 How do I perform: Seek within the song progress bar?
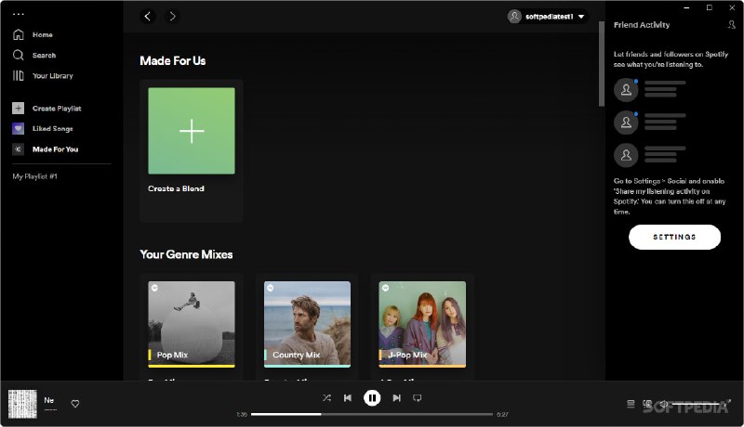point(372,414)
